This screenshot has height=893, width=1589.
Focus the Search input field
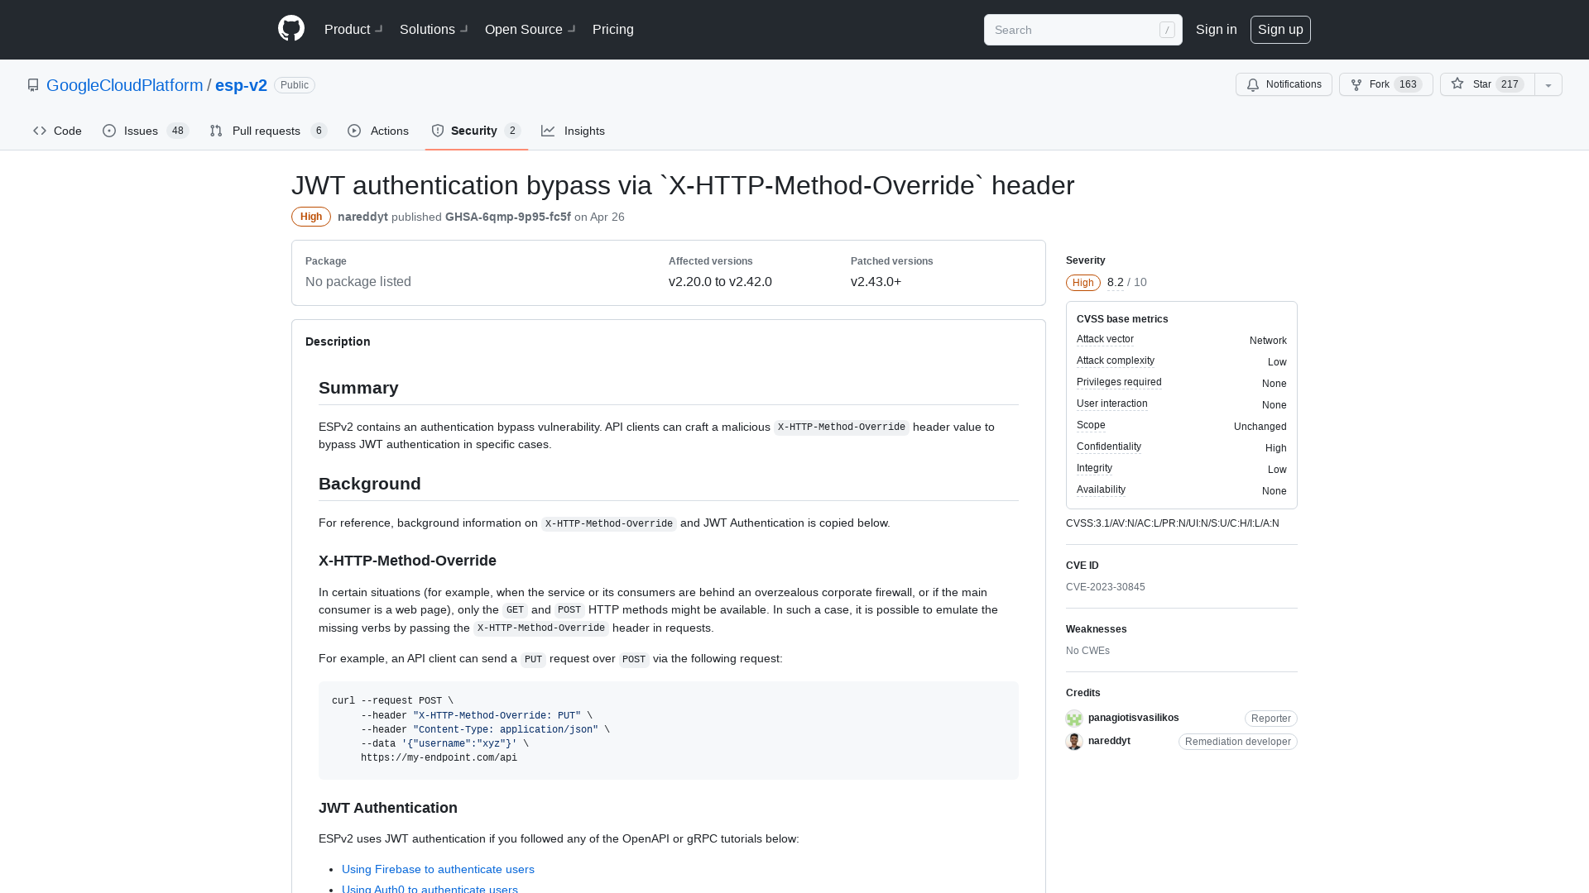[1083, 30]
